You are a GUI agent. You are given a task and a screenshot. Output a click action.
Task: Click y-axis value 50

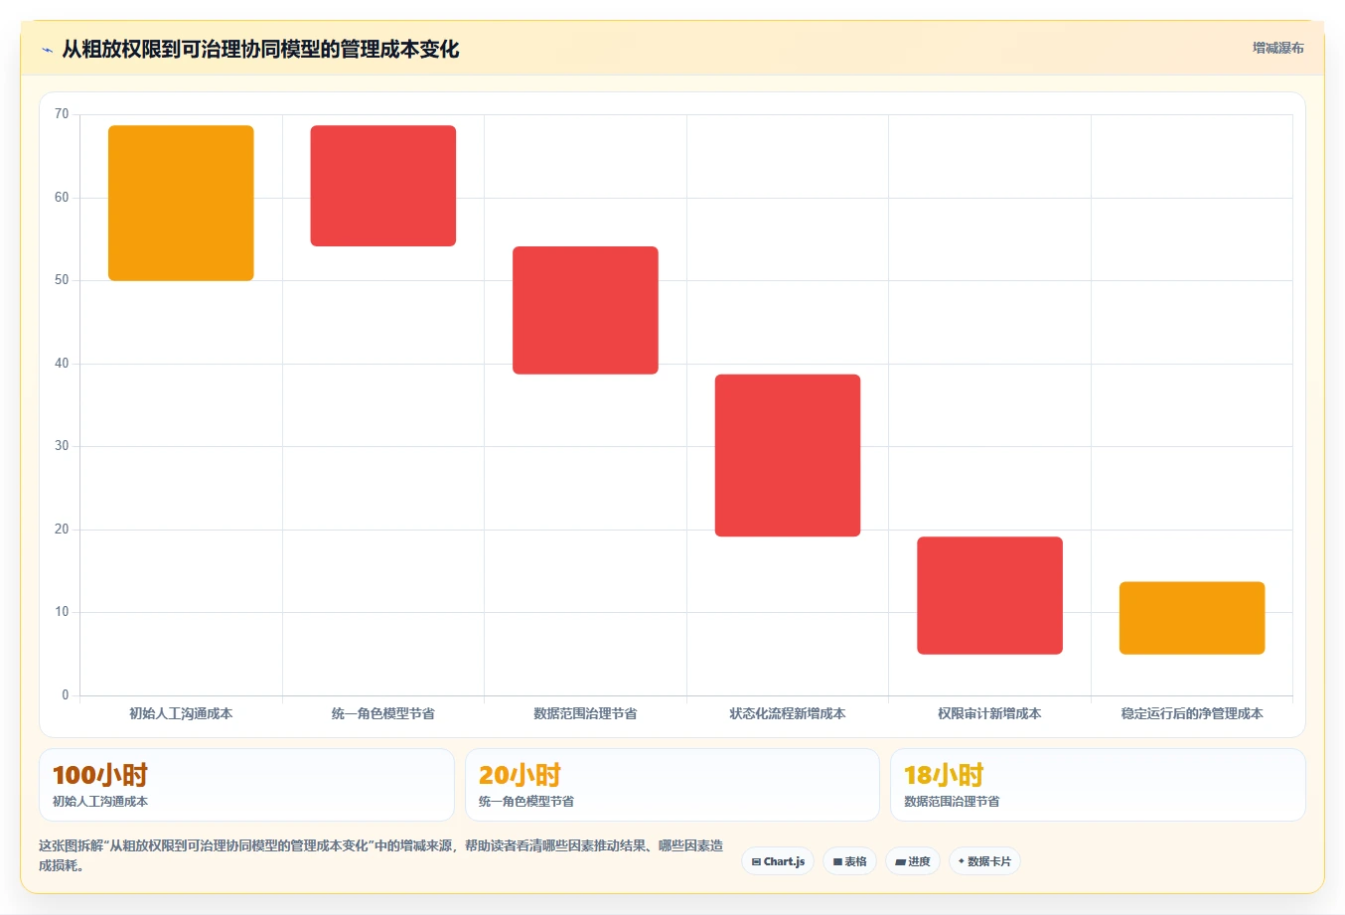point(62,280)
